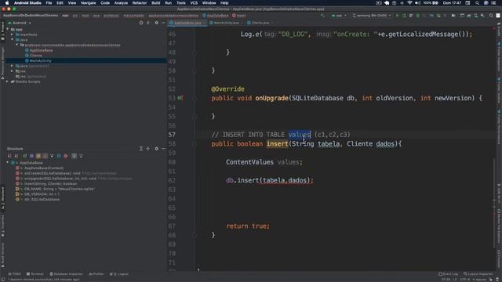Toggle autoscroll to source in Structure toolbar
502x282 pixels.
coord(74,156)
